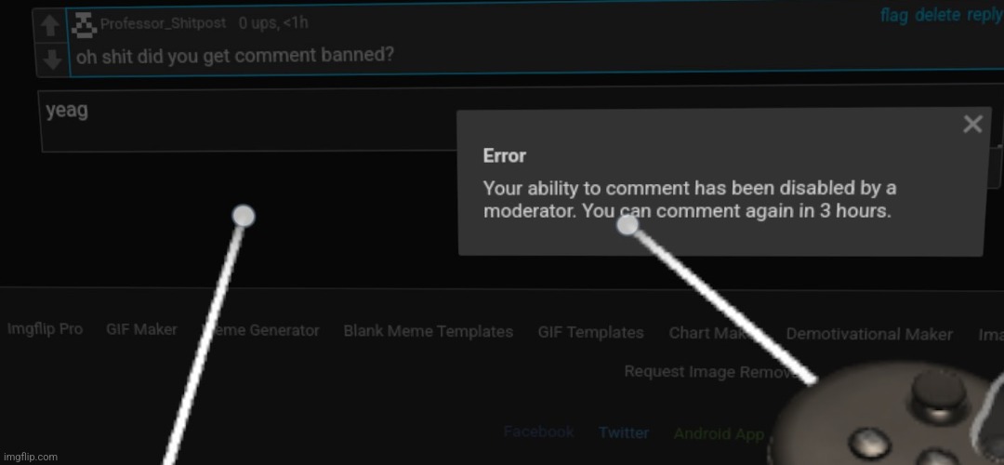Reply to the comment

pyautogui.click(x=984, y=16)
